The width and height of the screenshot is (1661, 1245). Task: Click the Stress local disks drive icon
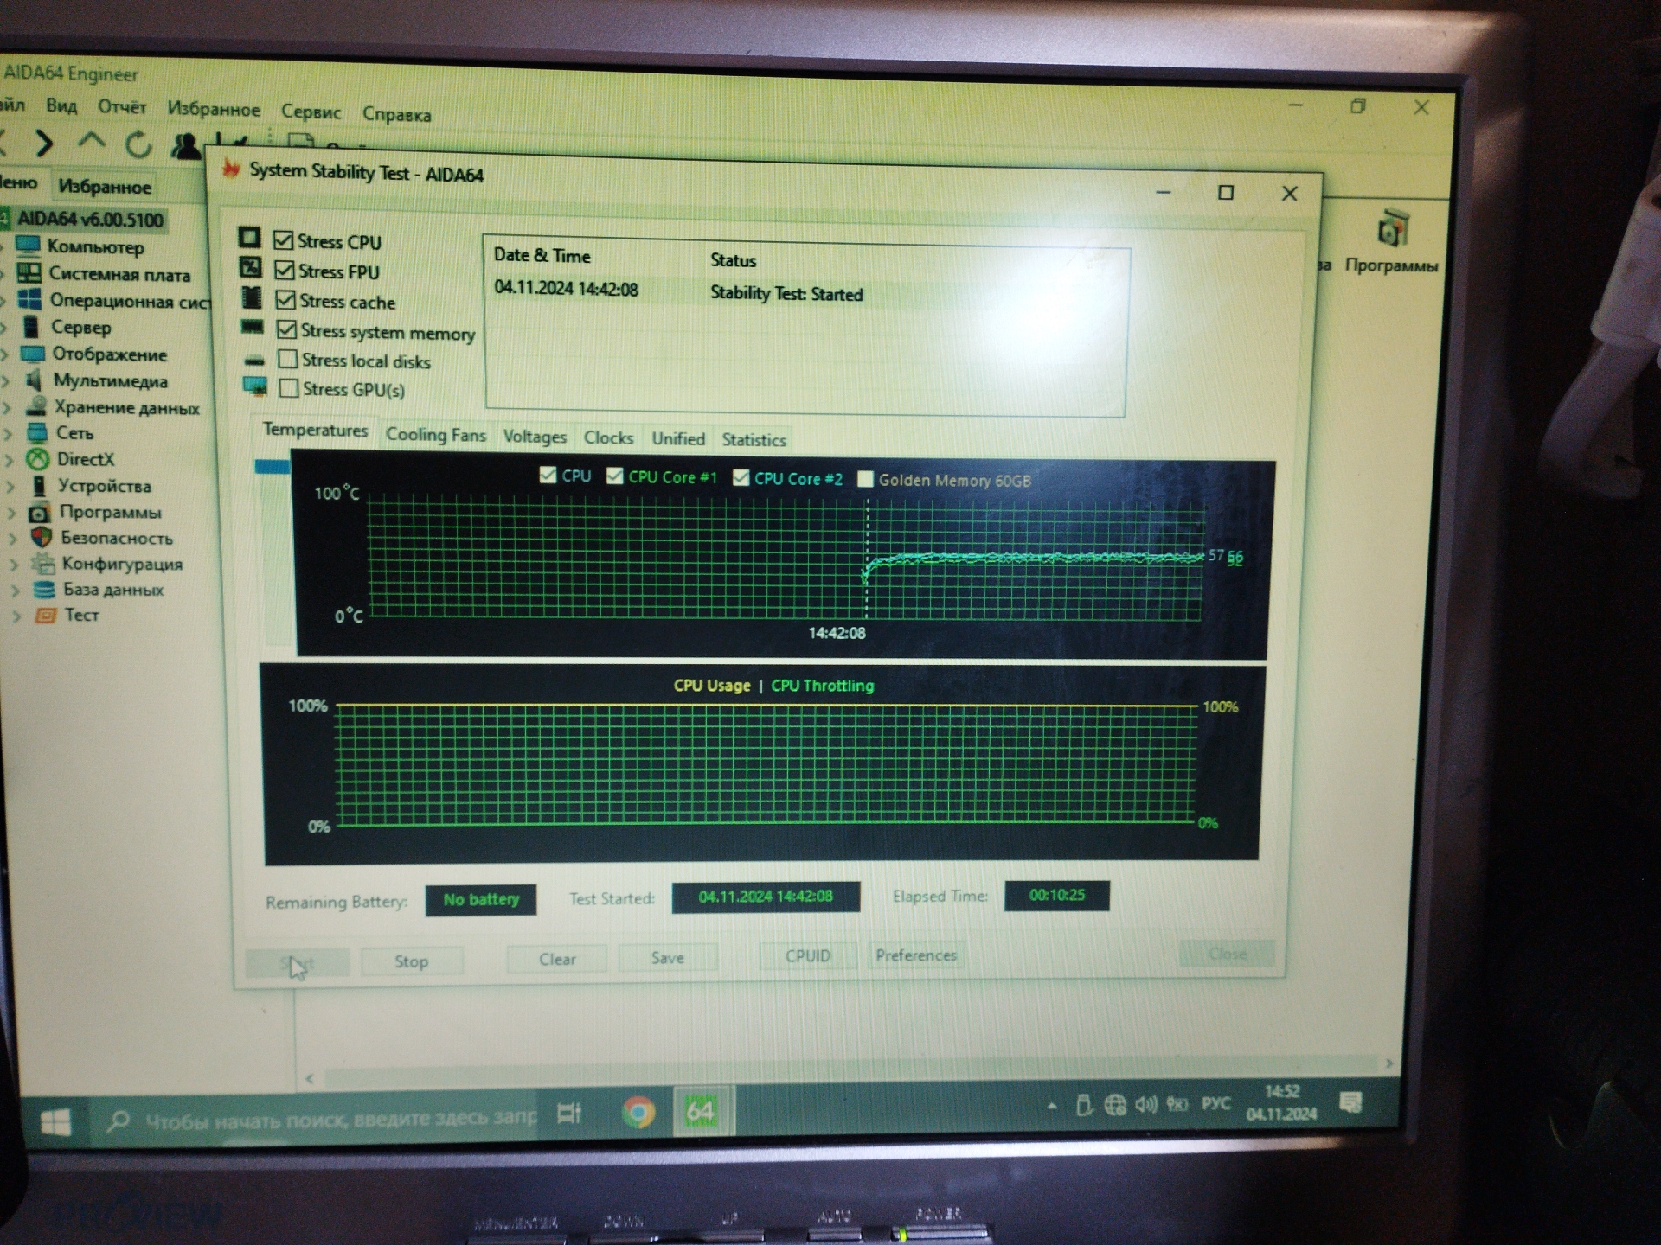coord(254,360)
